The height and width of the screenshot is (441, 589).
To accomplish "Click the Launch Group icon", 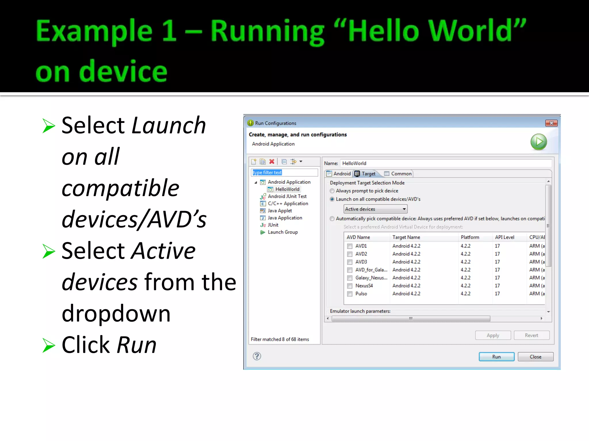I will point(263,232).
